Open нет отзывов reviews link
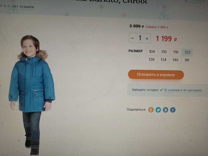This screenshot has width=208, height=156. coord(23,7)
